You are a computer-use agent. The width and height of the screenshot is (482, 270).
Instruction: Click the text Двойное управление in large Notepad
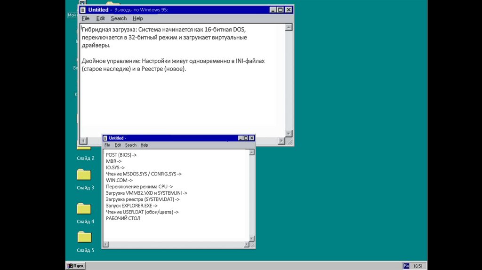coord(111,61)
